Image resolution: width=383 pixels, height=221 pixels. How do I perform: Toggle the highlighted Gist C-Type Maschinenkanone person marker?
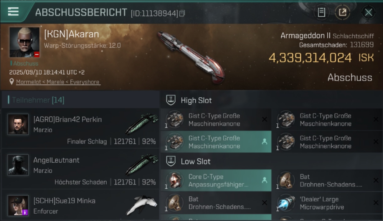[x=265, y=142]
